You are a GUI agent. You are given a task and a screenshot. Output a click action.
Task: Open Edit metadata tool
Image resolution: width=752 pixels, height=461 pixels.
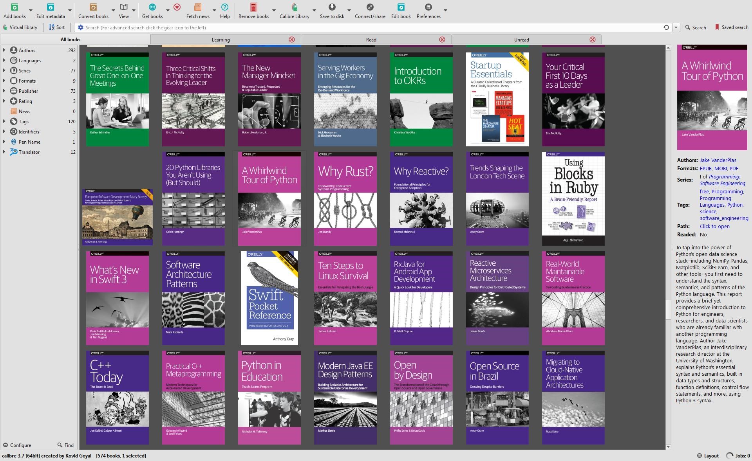point(51,7)
